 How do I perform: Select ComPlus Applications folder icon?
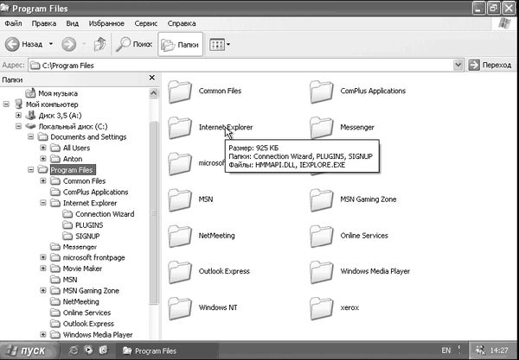(x=322, y=92)
